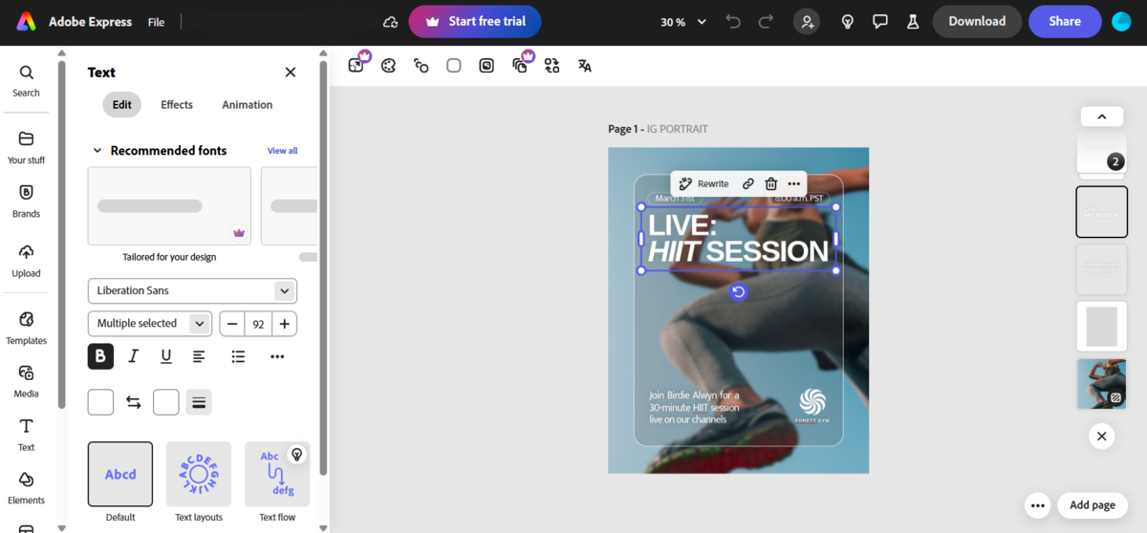
Task: Open Your stuff folder in sidebar
Action: (x=26, y=147)
